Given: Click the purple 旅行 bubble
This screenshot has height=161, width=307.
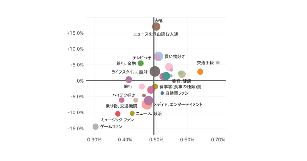Looking at the screenshot, I should [129, 80].
